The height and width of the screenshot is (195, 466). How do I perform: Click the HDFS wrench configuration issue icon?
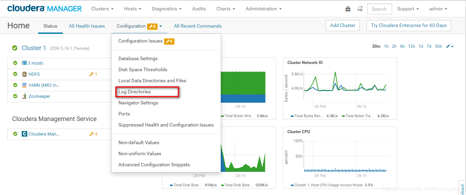pyautogui.click(x=92, y=74)
